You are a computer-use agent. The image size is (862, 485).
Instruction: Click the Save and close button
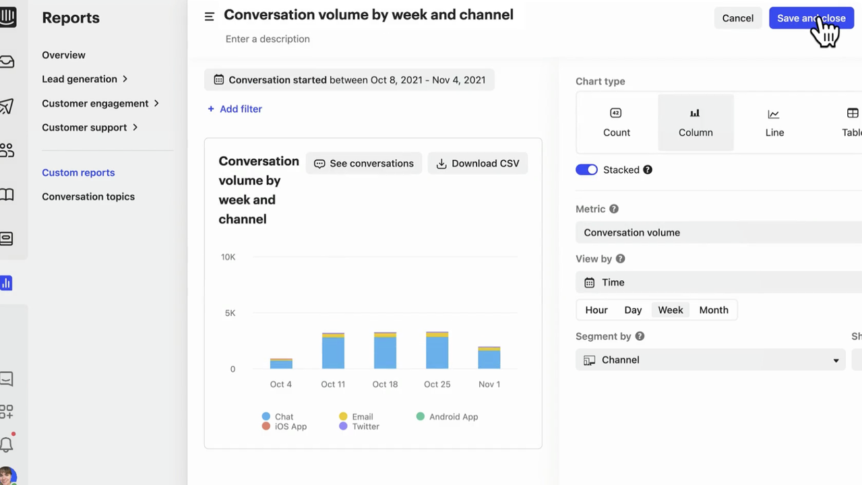tap(811, 18)
